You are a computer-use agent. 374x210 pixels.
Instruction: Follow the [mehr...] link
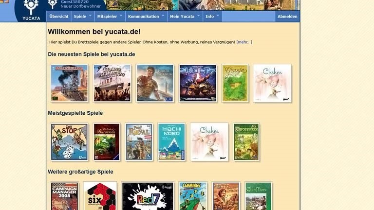click(244, 42)
